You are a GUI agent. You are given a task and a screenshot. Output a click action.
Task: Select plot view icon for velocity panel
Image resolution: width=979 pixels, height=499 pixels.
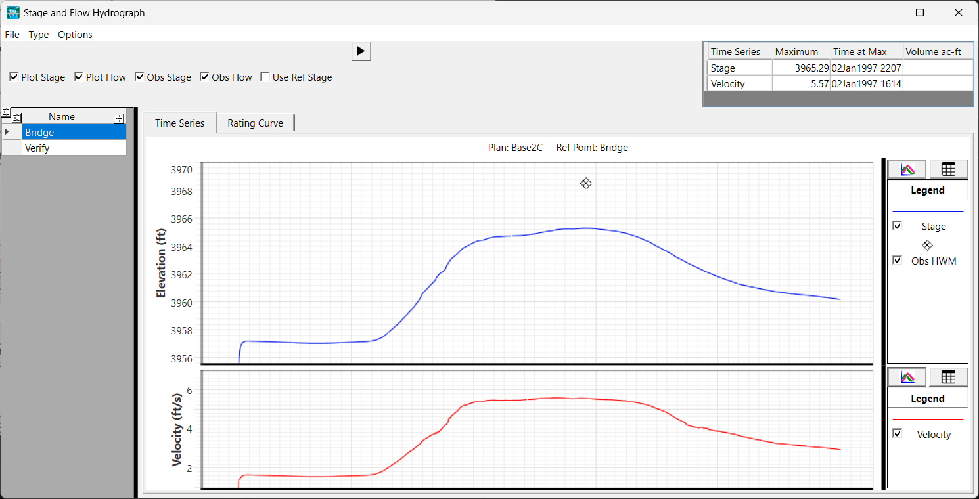click(907, 377)
